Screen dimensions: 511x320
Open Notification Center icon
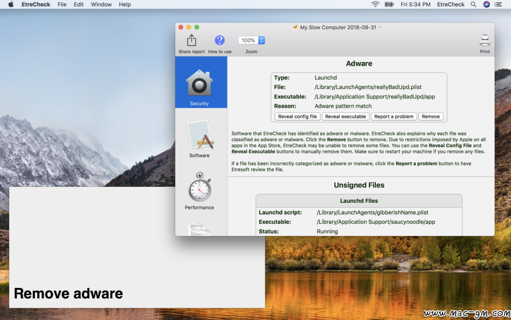[x=498, y=4]
